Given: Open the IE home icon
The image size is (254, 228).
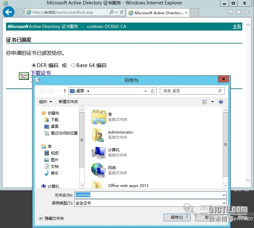Looking at the screenshot, I should [x=231, y=12].
